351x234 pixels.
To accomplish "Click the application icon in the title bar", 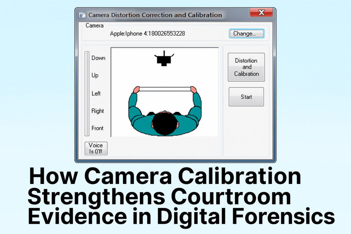I will [x=82, y=15].
